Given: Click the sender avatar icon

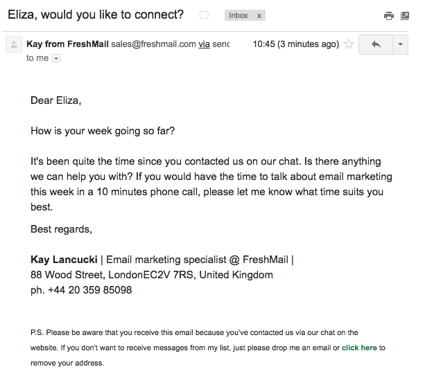Looking at the screenshot, I should [14, 44].
